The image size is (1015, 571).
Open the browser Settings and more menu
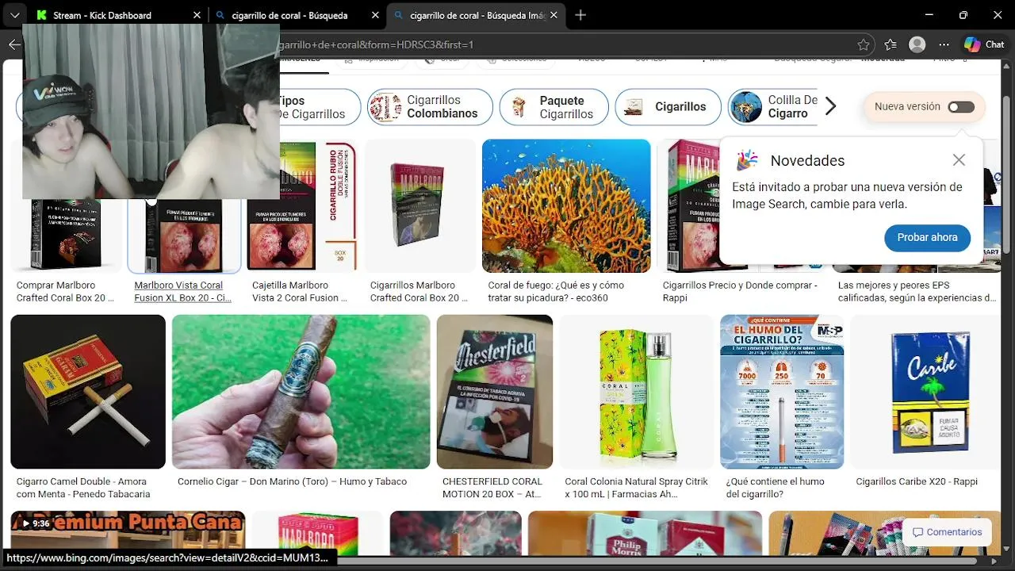pyautogui.click(x=944, y=44)
